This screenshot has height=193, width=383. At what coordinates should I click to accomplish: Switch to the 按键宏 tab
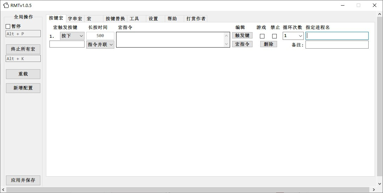[56, 18]
